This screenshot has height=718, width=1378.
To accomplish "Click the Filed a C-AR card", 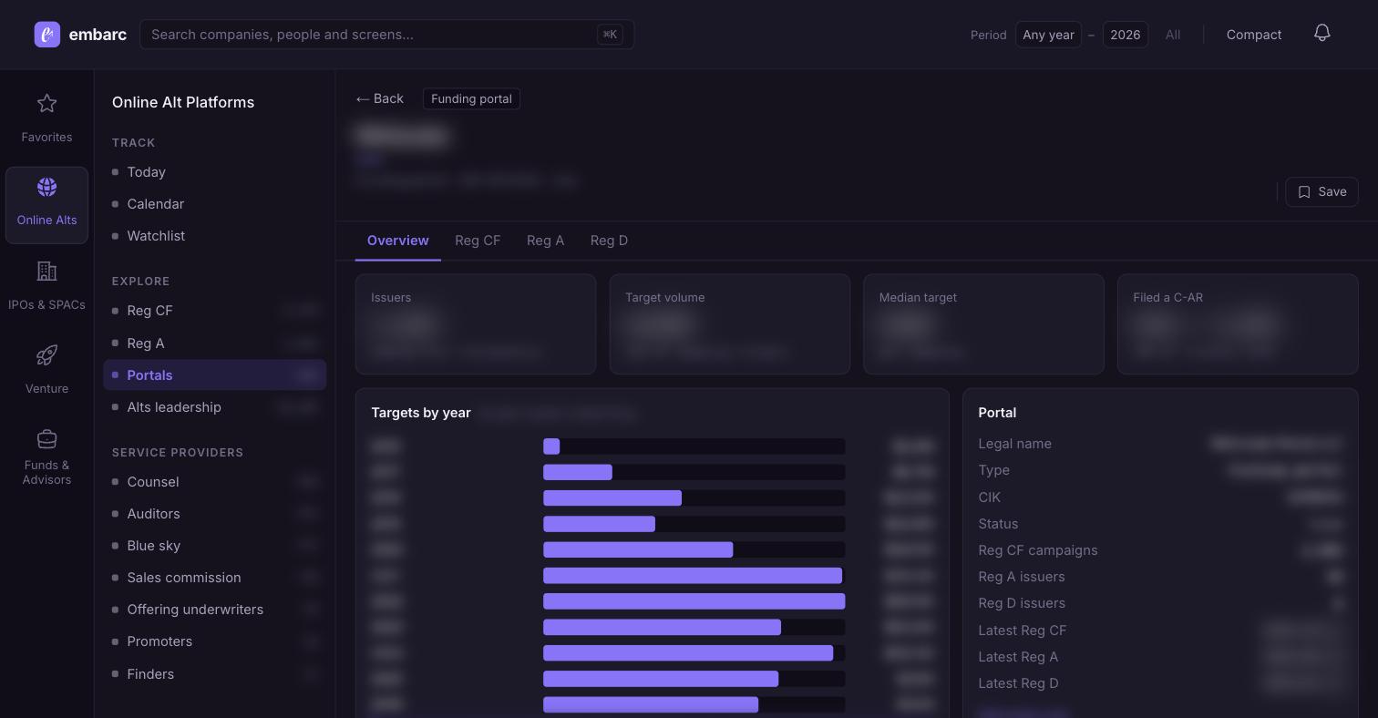I will coord(1238,324).
